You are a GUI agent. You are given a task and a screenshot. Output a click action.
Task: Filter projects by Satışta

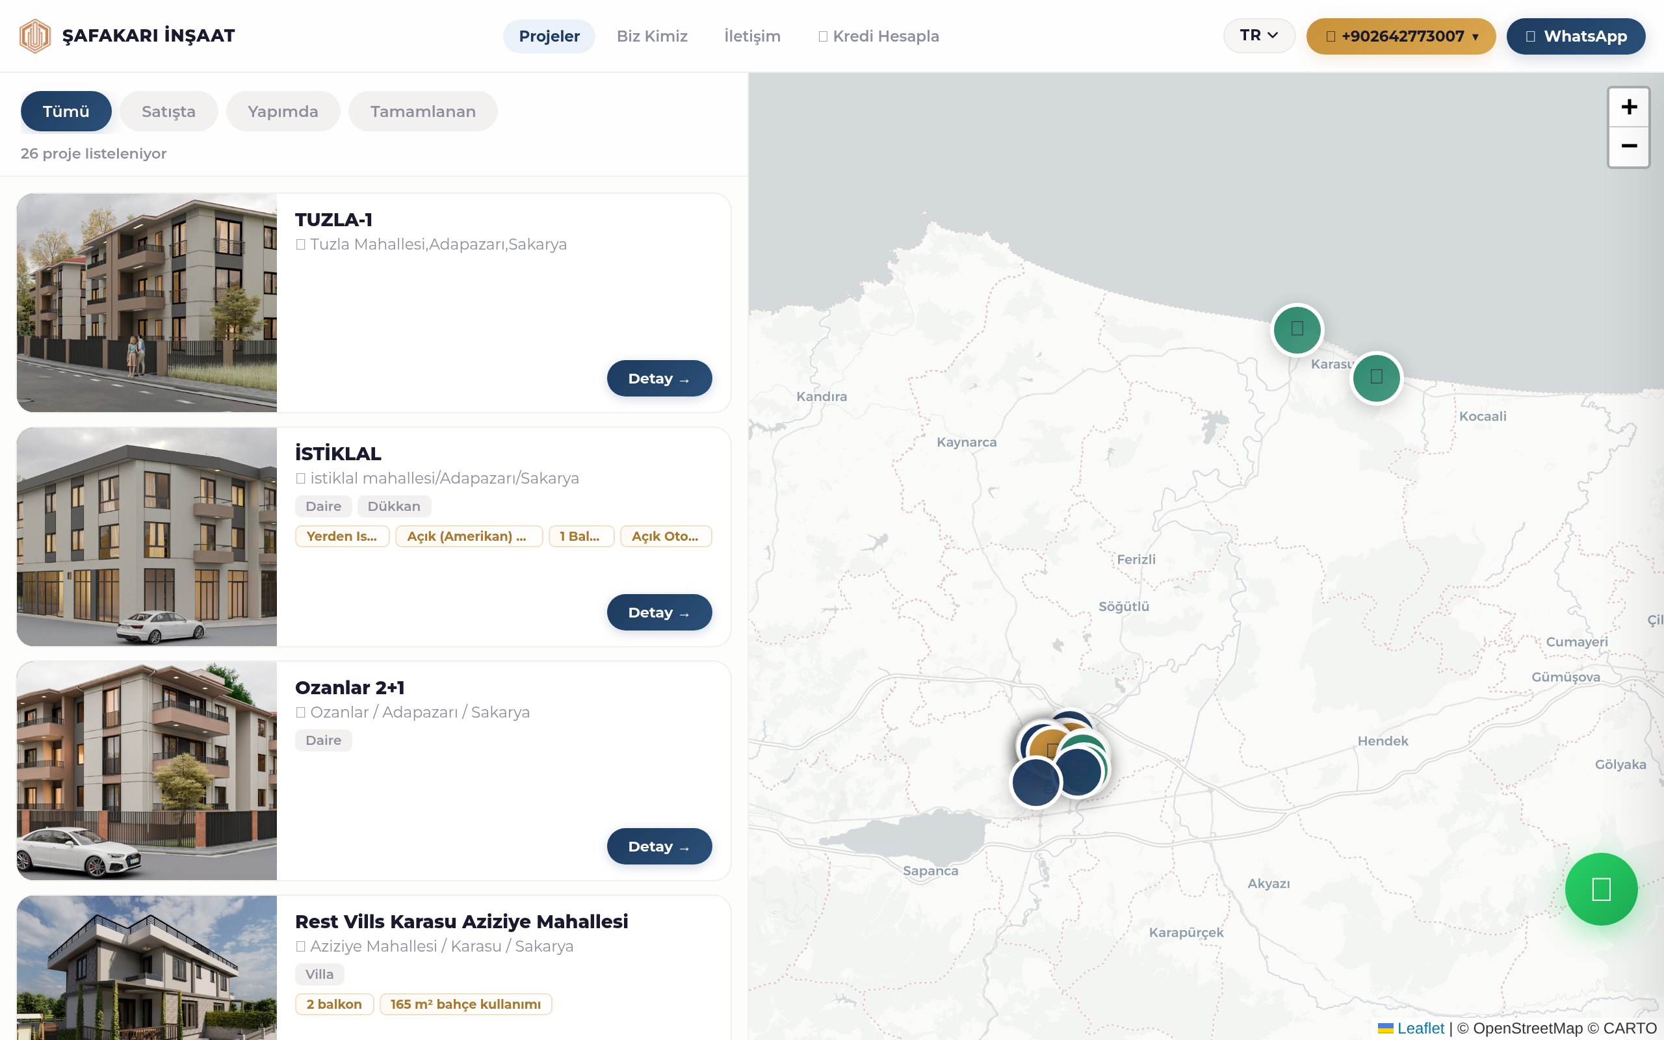click(x=168, y=111)
